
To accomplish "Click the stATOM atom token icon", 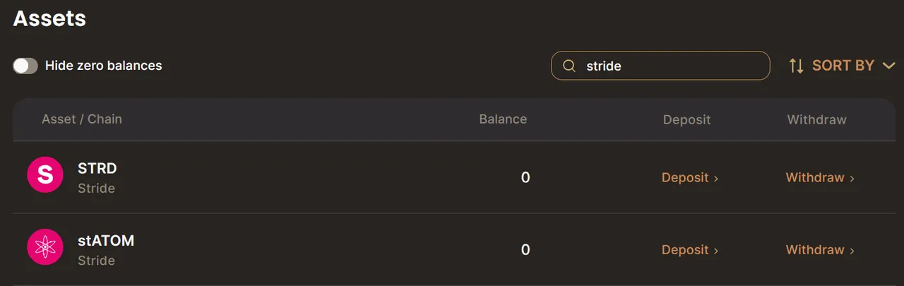I will tap(45, 247).
